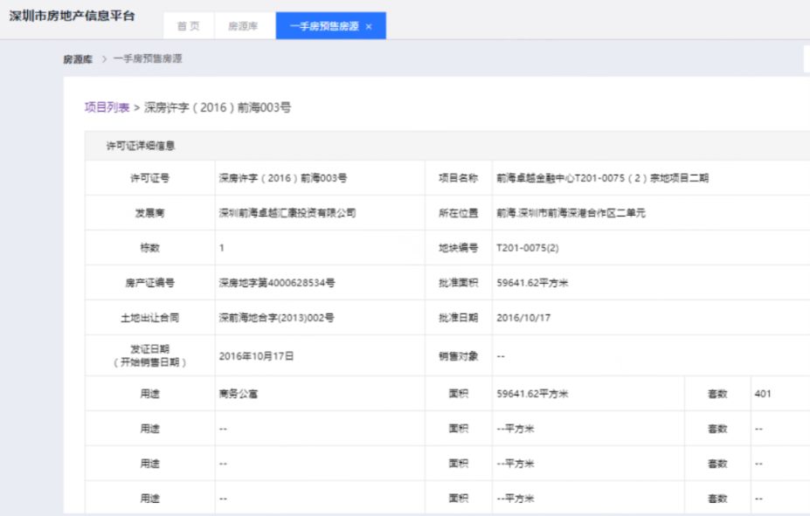This screenshot has width=810, height=516.
Task: Click the 深圳市房地产信息平台 site title
Action: pyautogui.click(x=72, y=17)
